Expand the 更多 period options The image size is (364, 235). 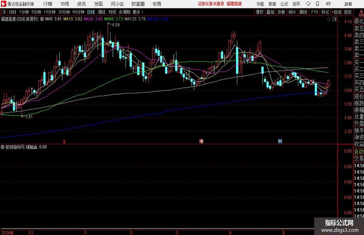pos(138,12)
